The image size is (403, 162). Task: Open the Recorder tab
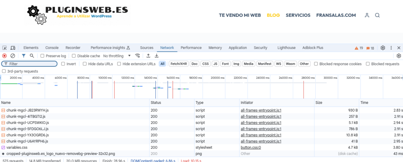coord(73,48)
